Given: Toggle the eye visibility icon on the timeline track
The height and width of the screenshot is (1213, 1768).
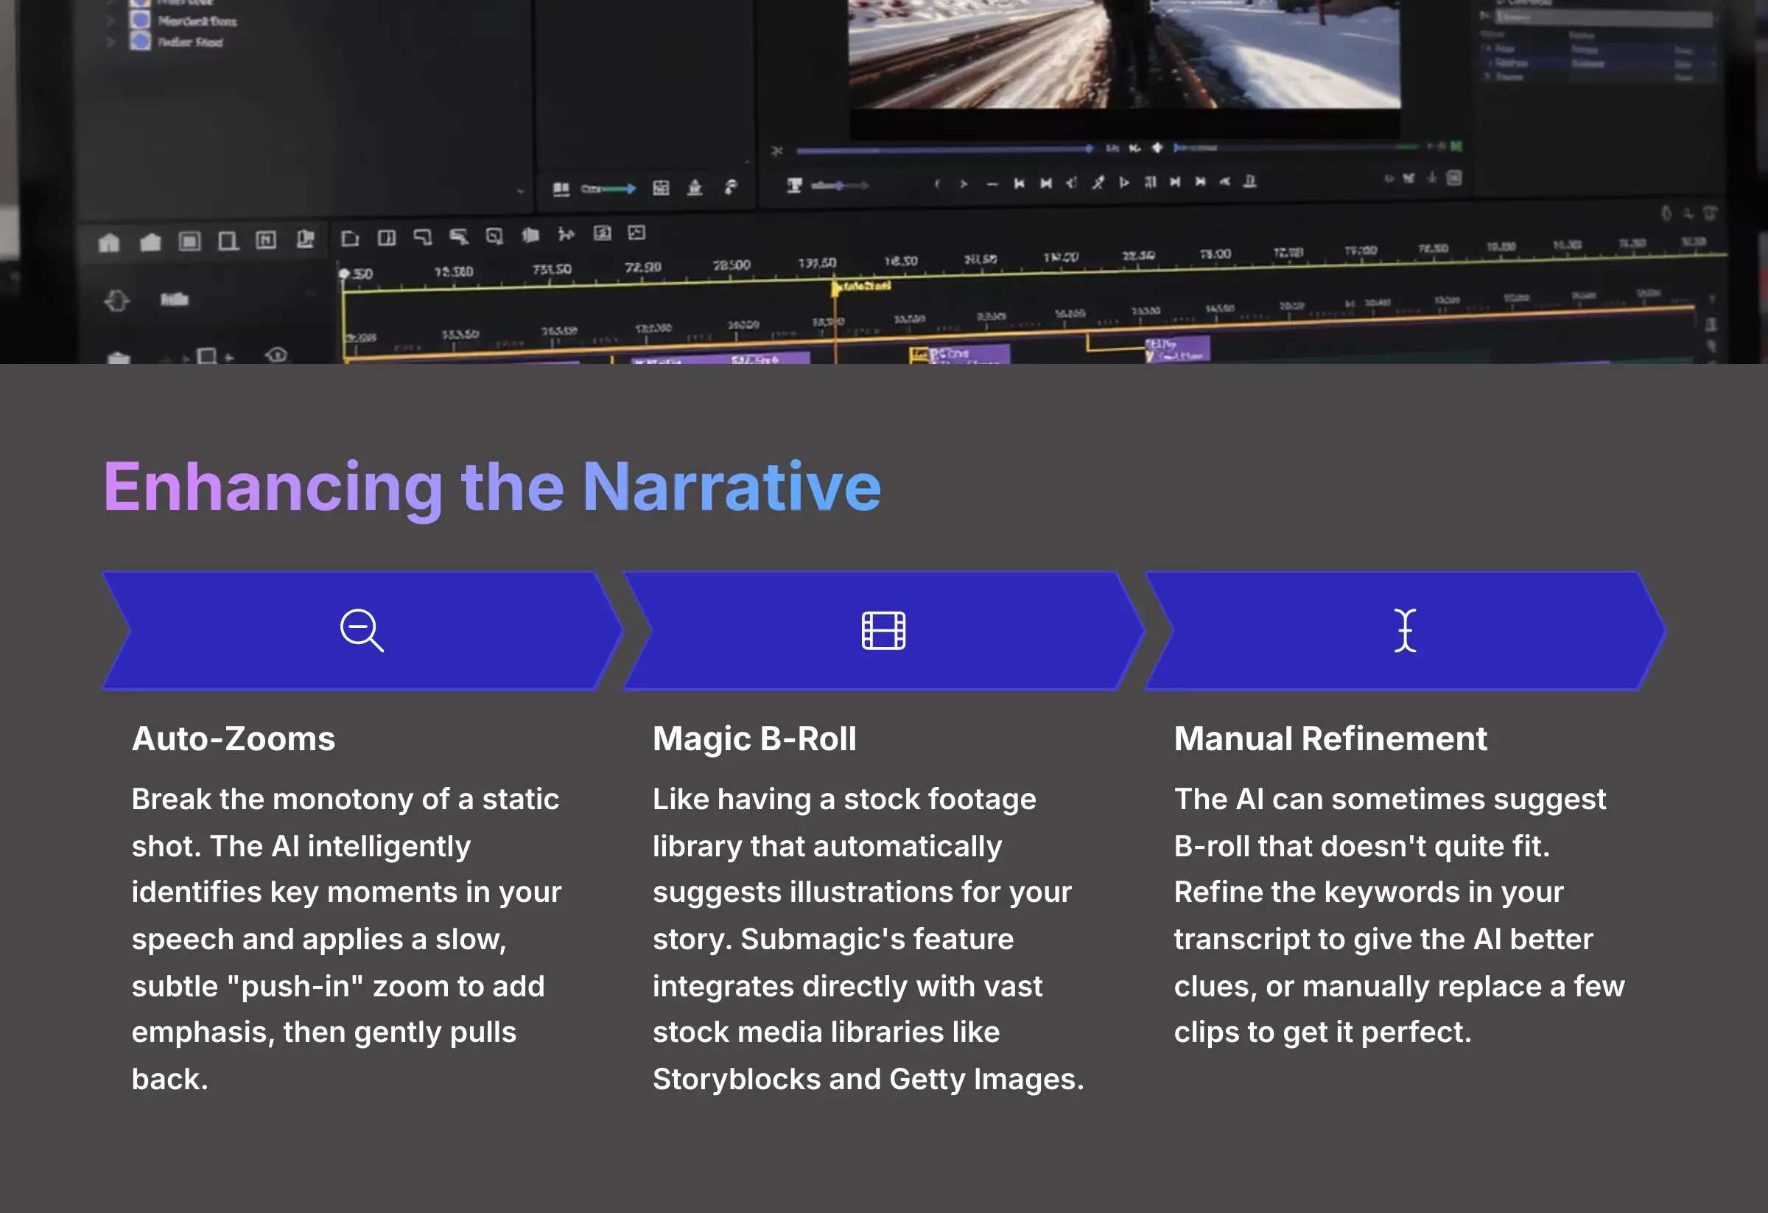Looking at the screenshot, I should 277,354.
